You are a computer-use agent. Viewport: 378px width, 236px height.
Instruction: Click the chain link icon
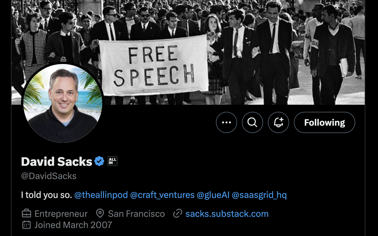point(177,214)
